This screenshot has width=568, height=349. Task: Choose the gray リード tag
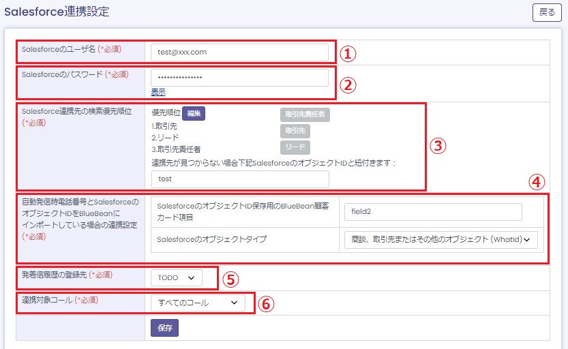295,147
